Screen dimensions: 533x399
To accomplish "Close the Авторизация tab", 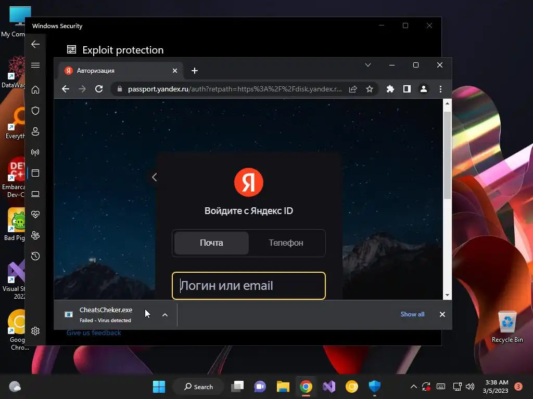I will pos(175,71).
